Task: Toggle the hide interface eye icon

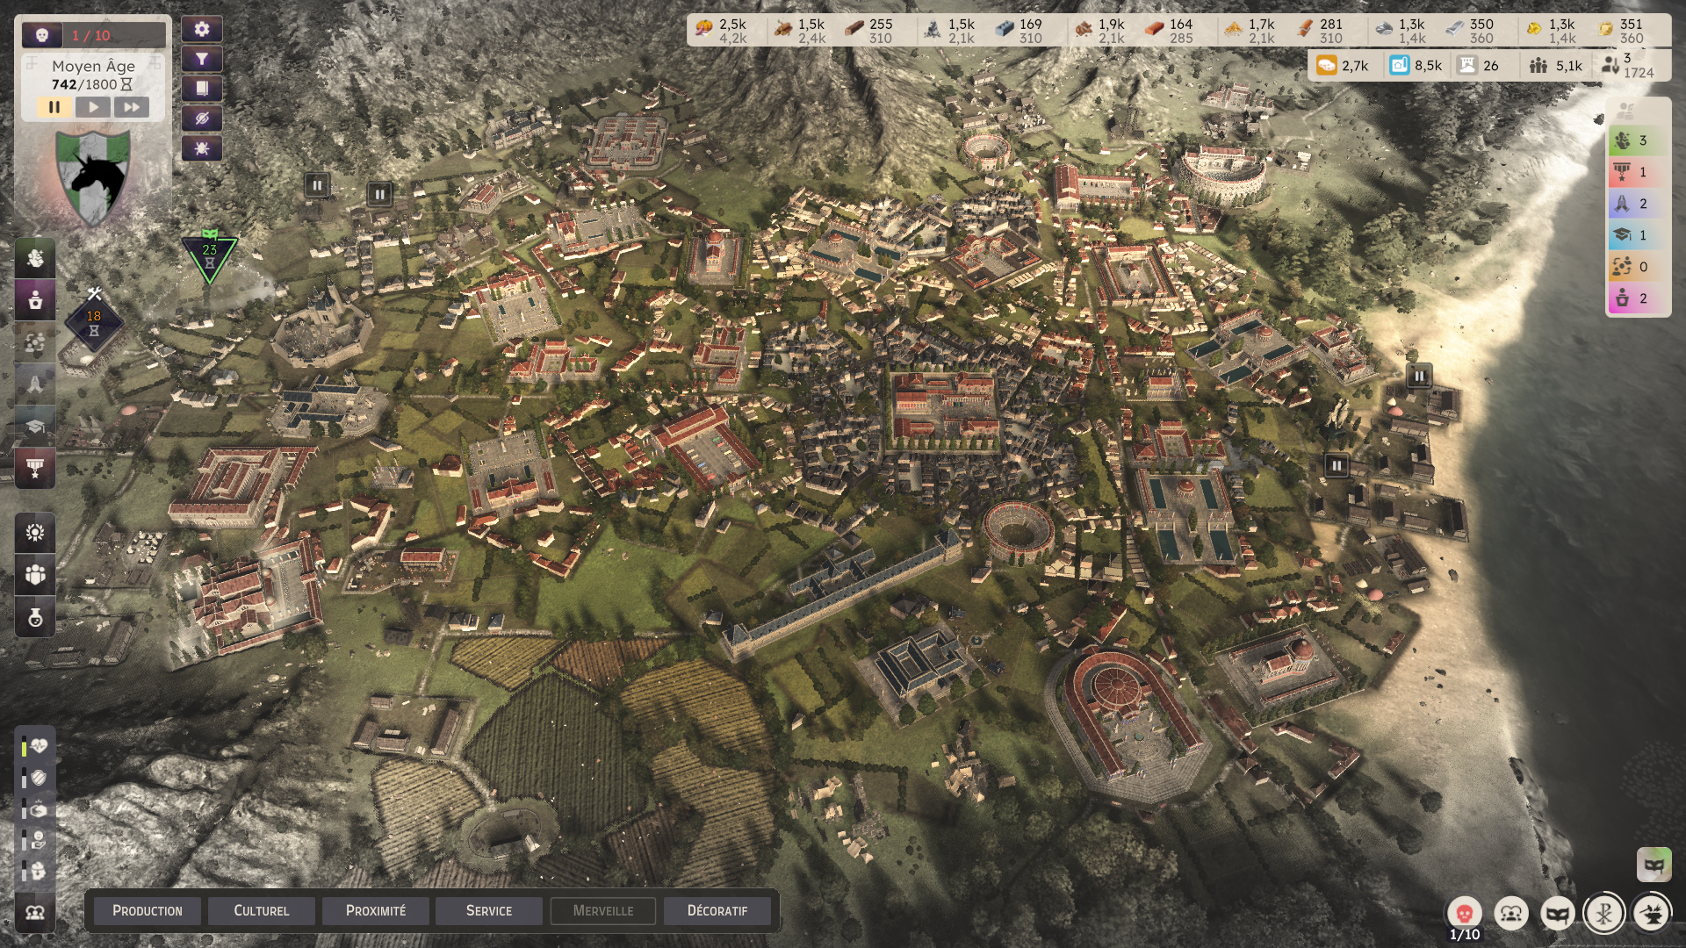Action: (x=202, y=118)
